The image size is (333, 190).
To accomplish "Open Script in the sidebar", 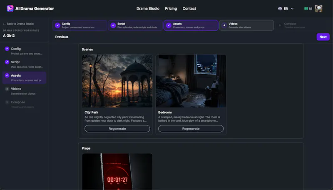I will click(x=25, y=64).
